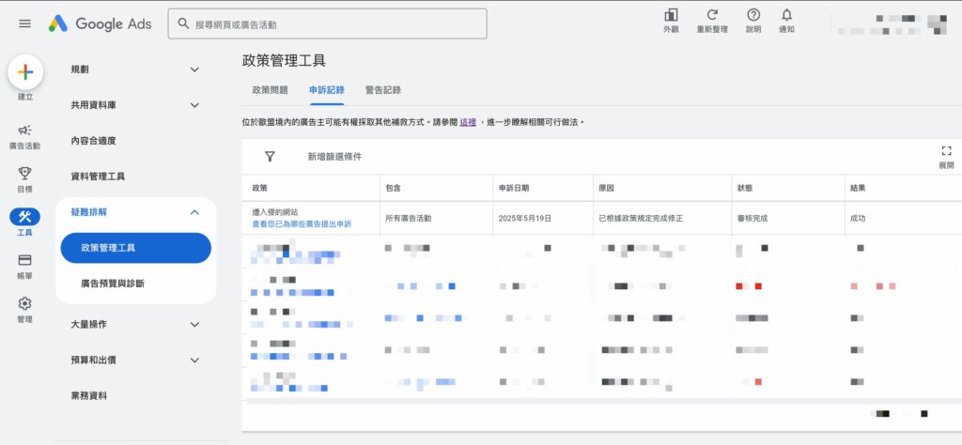Click the 政策管理工具 page heading
This screenshot has height=445, width=962.
284,61
